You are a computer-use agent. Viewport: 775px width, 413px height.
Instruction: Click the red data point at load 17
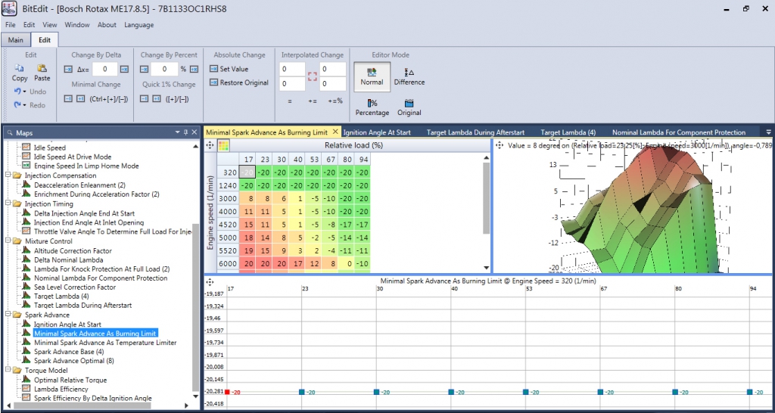(x=227, y=392)
